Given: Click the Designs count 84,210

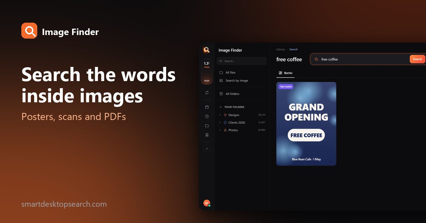Looking at the screenshot, I should click(x=262, y=115).
